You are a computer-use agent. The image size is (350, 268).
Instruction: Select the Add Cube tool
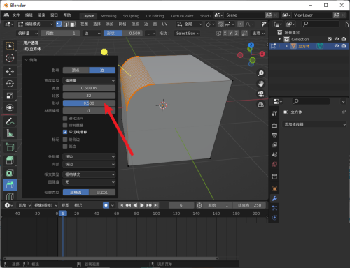pos(10,147)
